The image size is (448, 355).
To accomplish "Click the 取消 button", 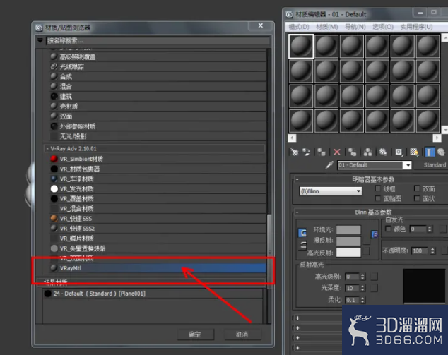I will pyautogui.click(x=242, y=334).
